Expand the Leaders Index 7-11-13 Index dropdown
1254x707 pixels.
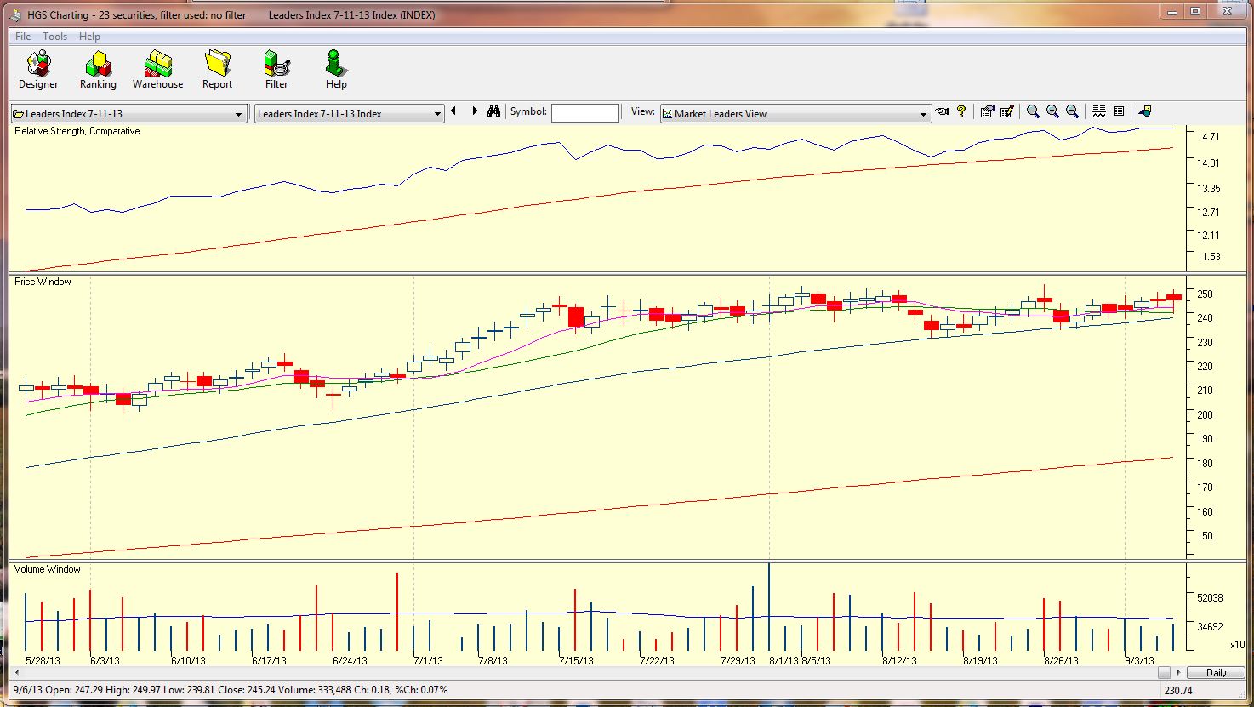[437, 114]
